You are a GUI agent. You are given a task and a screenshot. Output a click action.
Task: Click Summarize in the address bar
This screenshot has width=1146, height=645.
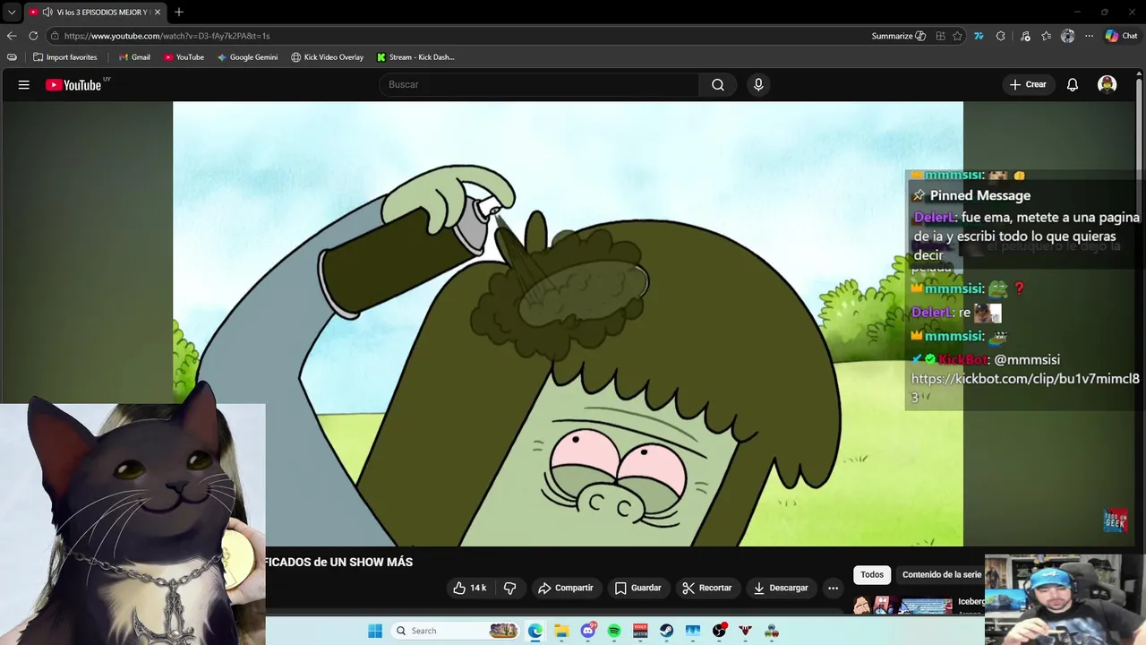(x=899, y=36)
